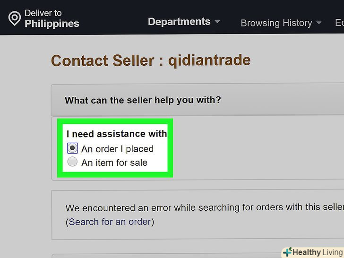
Task: Click 'What can the seller help you with?' header
Action: coord(143,100)
